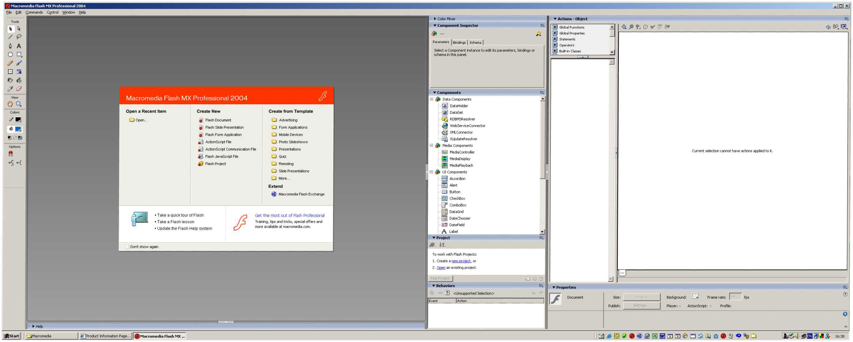Select the Fill Transform tool

[x=19, y=72]
